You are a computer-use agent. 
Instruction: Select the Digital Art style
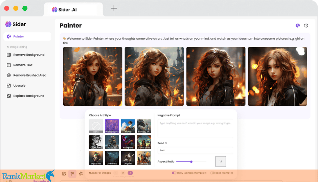(x=96, y=158)
